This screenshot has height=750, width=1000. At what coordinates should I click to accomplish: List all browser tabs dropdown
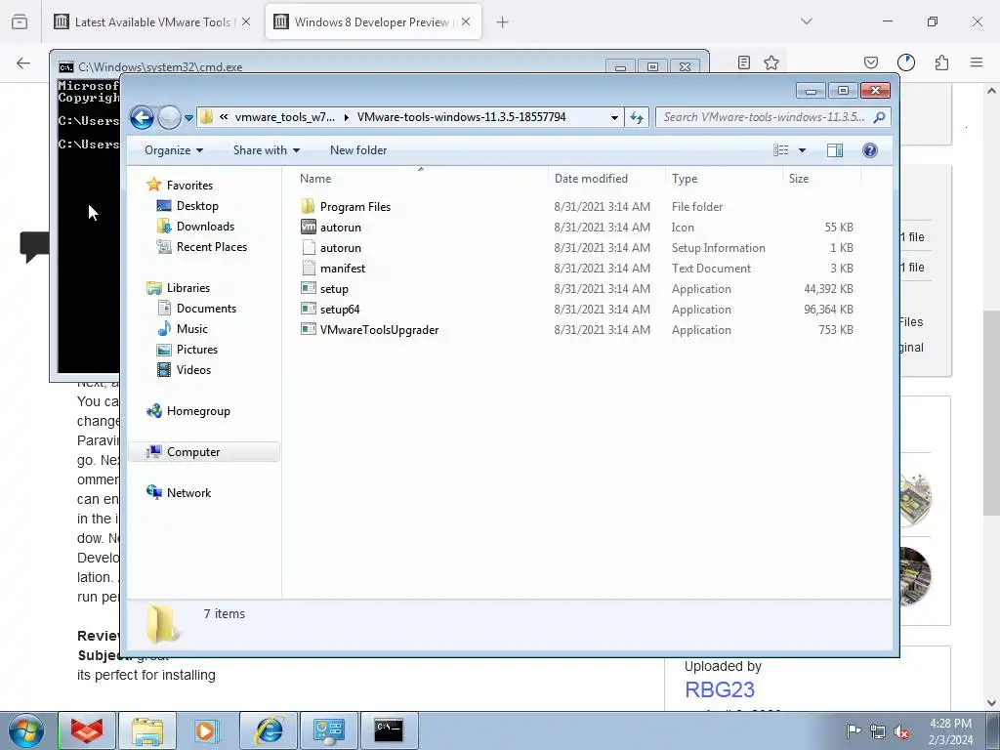[x=807, y=21]
